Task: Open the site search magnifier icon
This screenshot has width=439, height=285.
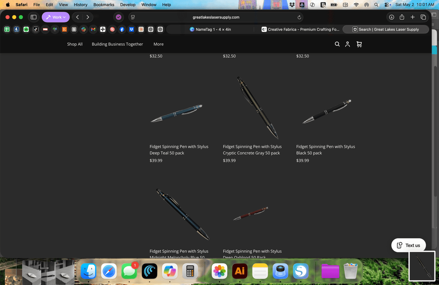Action: 337,44
